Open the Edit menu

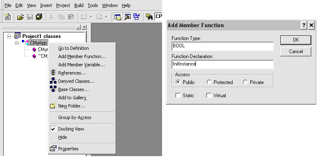point(19,5)
